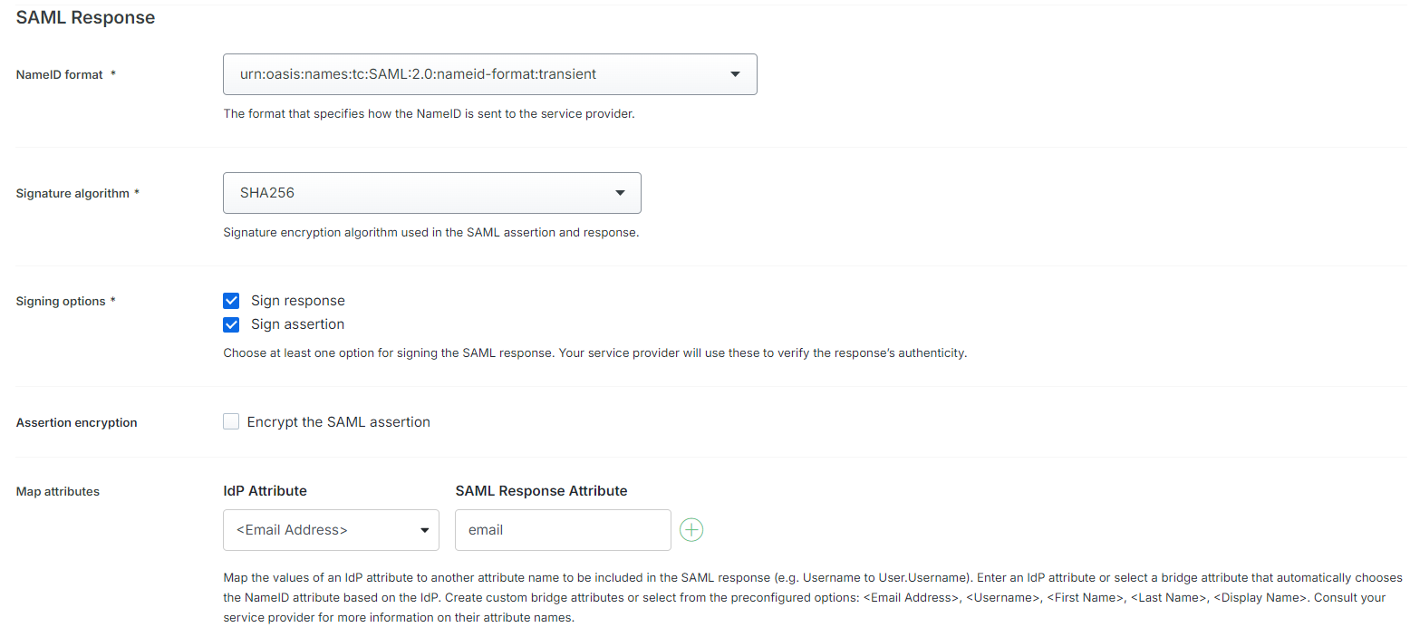Image resolution: width=1410 pixels, height=637 pixels.
Task: Select the Assertion encryption field label
Action: coord(77,423)
